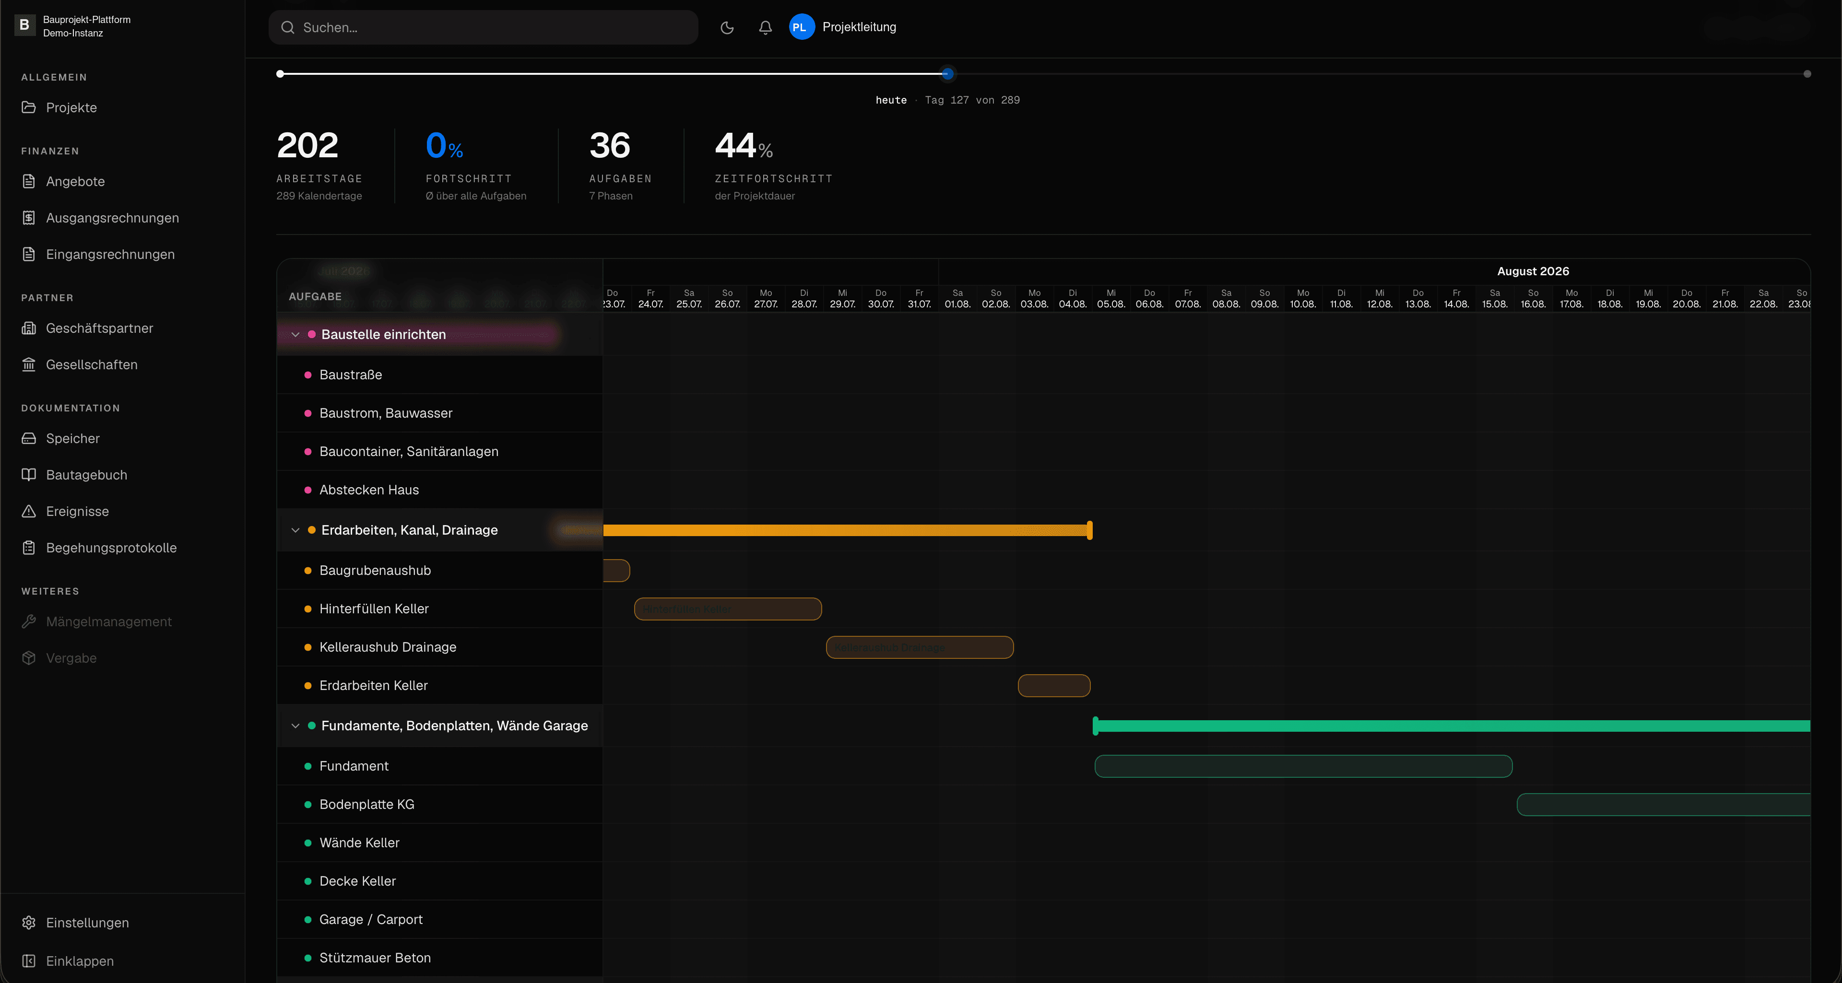Click the Vergabe box icon
The image size is (1842, 983).
[x=29, y=658]
